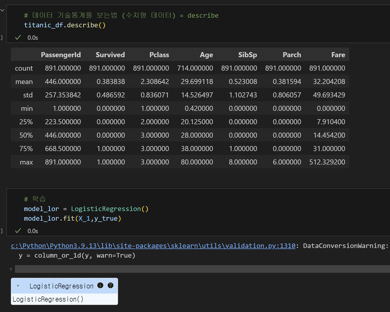Click the std row label
Image resolution: width=390 pixels, height=312 pixels.
coord(28,95)
